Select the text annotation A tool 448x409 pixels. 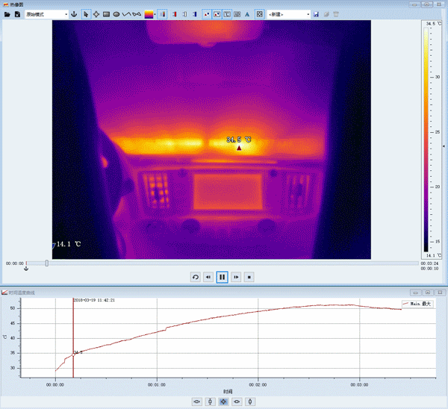(247, 14)
